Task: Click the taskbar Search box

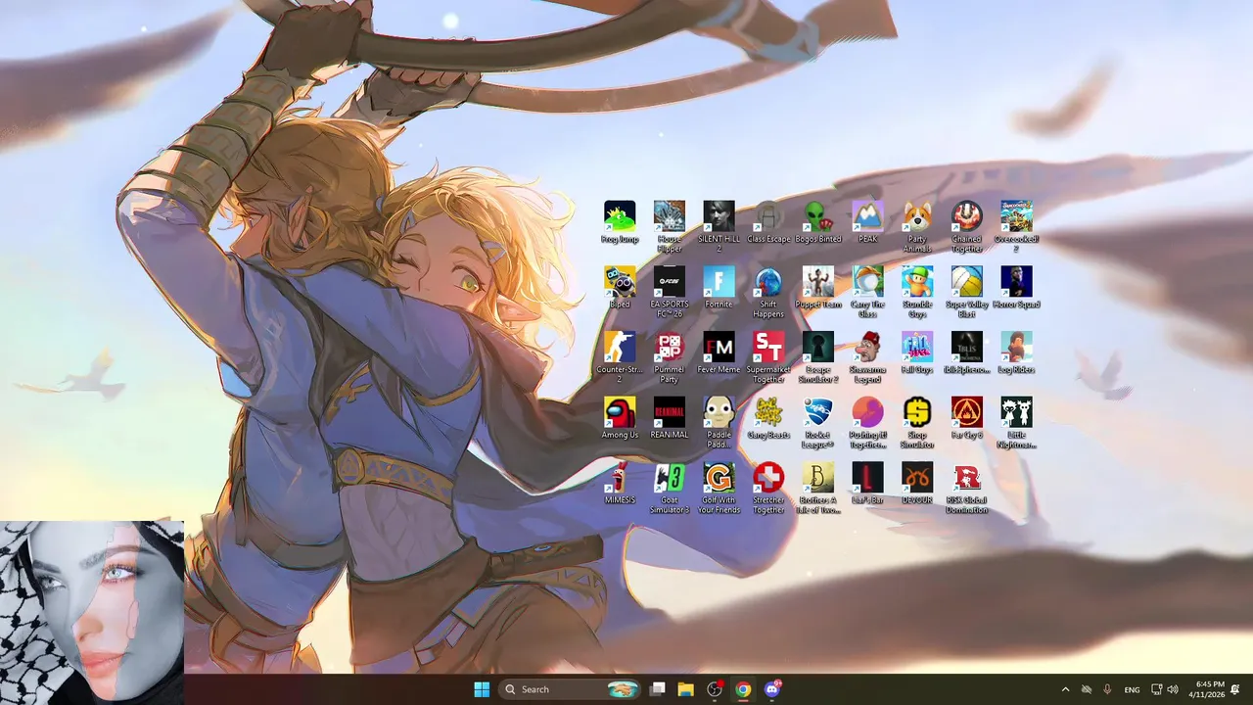Action: click(x=570, y=689)
